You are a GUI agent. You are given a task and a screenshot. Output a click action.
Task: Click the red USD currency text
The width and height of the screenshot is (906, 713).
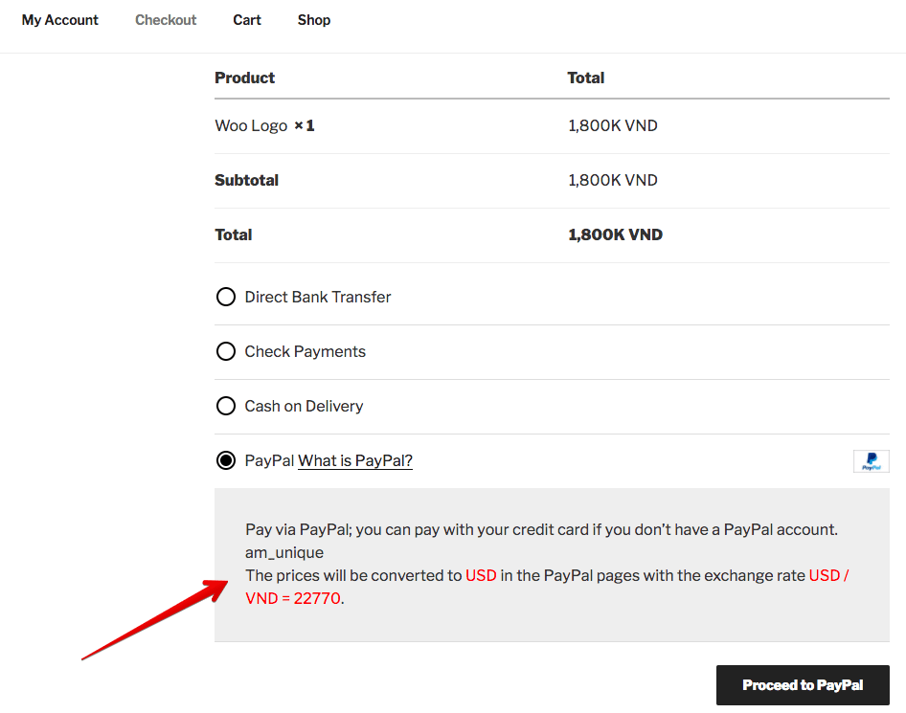point(481,575)
